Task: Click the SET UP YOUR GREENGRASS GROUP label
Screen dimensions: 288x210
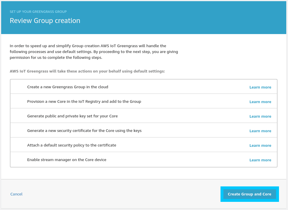Action: (38, 12)
